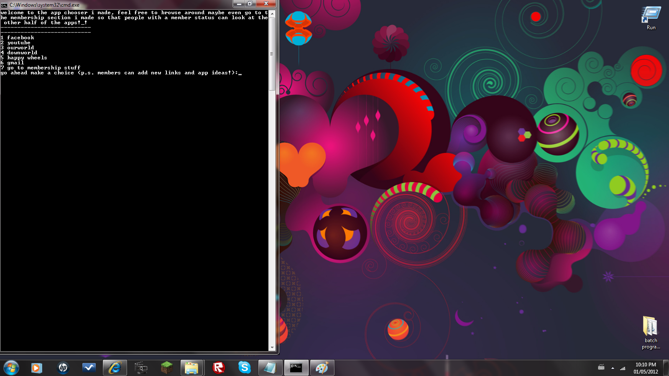669x376 pixels.
Task: Launch Minecraft from the taskbar
Action: [x=166, y=368]
